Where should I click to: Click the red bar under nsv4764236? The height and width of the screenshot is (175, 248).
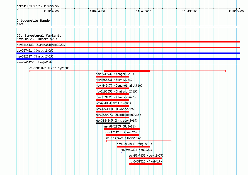pos(122,135)
